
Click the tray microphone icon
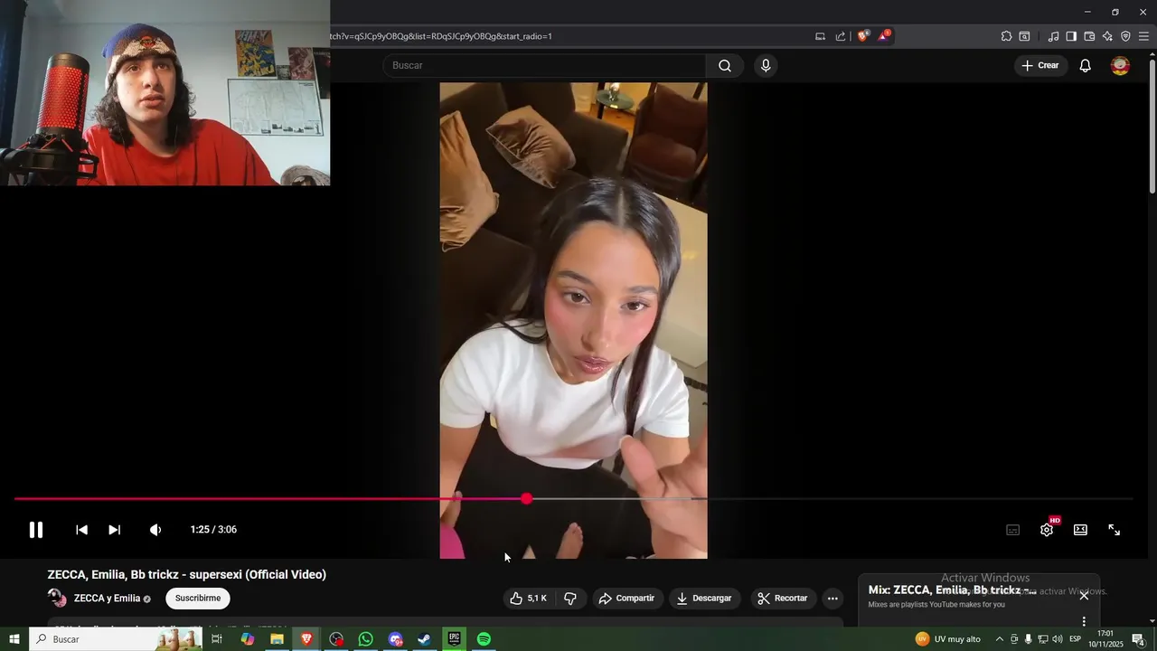[1028, 639]
